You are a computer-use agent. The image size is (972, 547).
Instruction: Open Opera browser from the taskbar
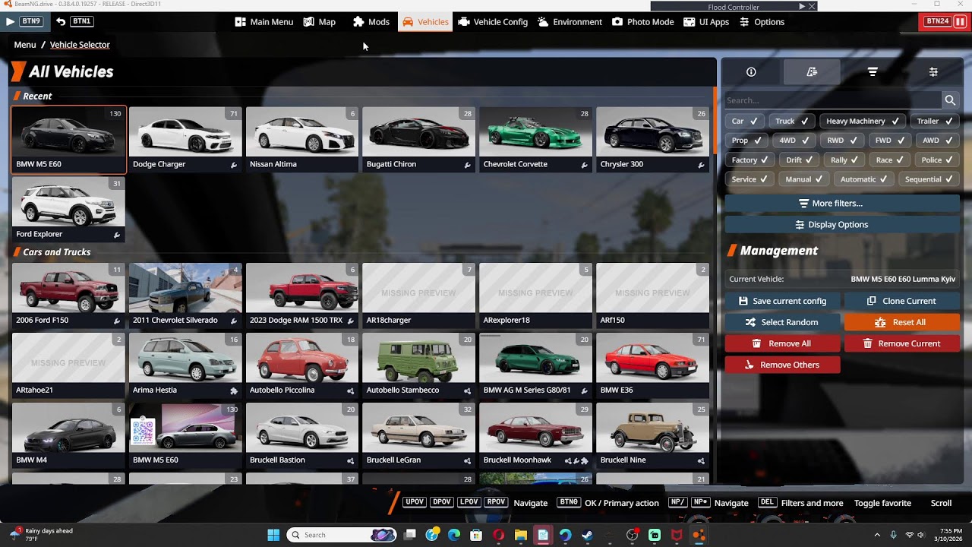tap(498, 535)
